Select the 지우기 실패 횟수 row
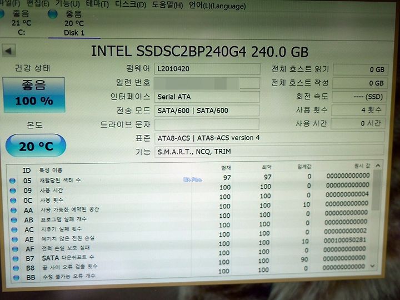 click(x=191, y=227)
